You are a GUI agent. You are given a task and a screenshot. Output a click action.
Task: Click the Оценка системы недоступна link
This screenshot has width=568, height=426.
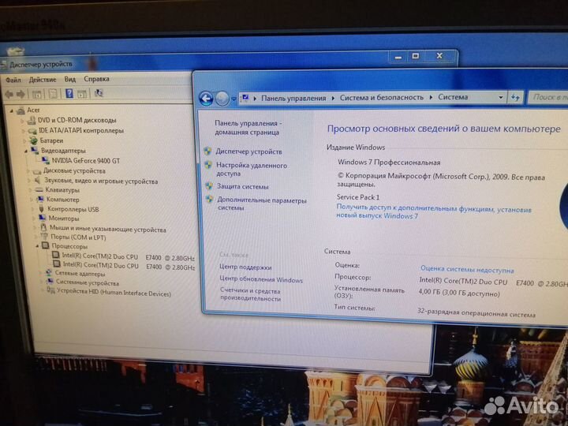(x=467, y=269)
